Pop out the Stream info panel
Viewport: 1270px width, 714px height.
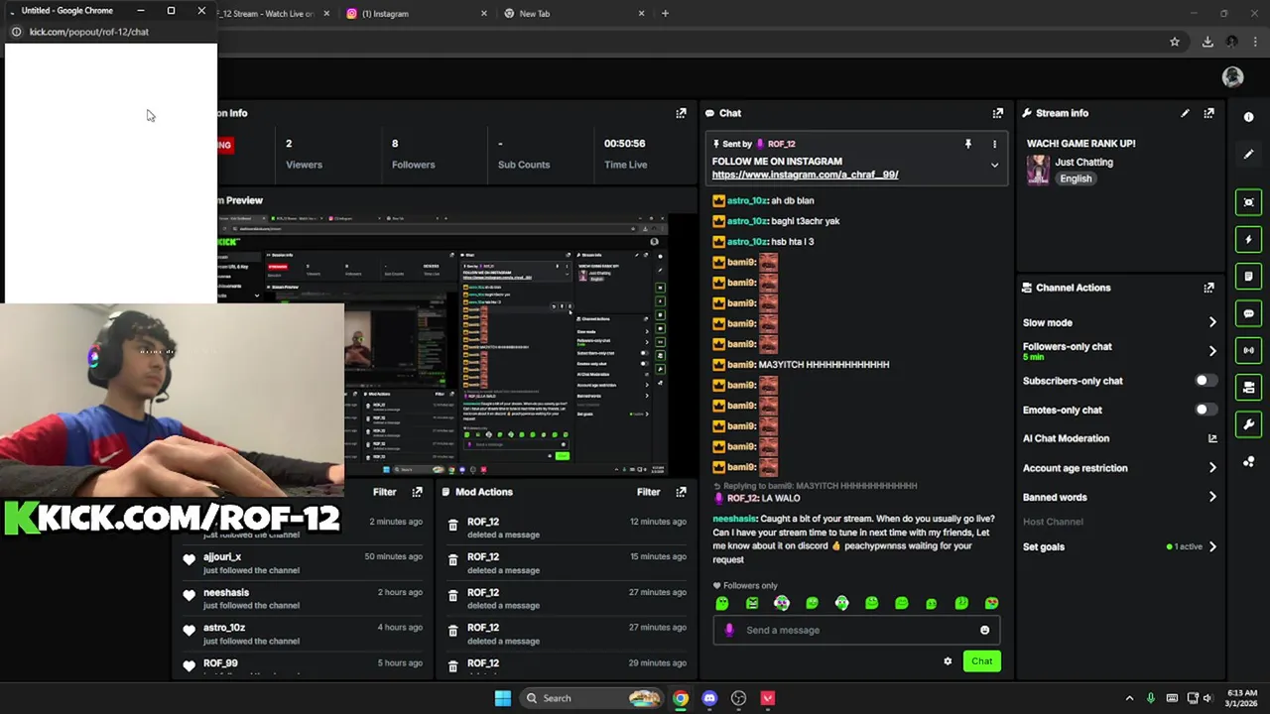tap(1208, 113)
